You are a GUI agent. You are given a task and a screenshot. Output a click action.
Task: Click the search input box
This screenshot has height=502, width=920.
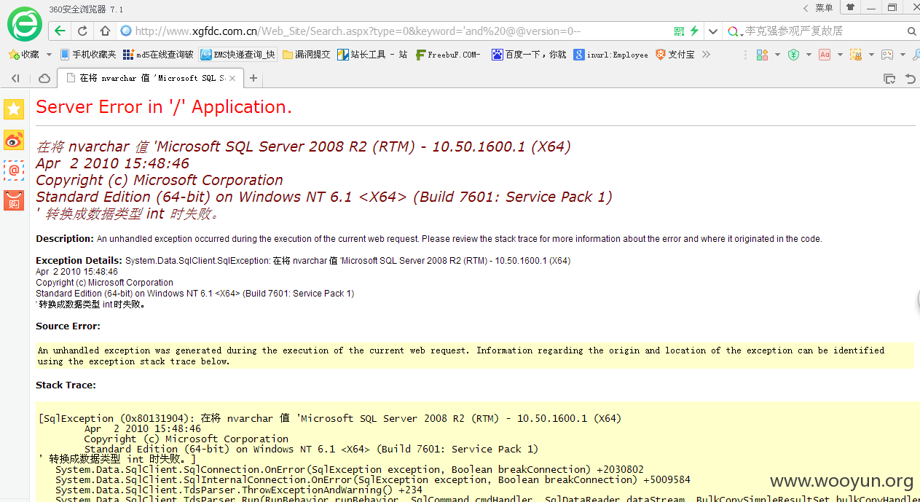click(823, 31)
